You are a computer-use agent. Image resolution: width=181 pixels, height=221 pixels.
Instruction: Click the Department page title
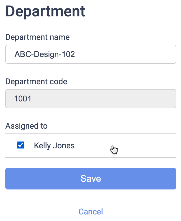pos(45,11)
